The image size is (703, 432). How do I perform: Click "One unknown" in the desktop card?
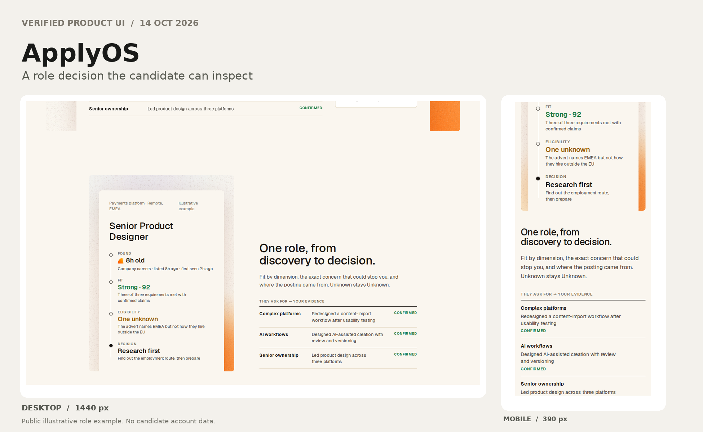(138, 319)
